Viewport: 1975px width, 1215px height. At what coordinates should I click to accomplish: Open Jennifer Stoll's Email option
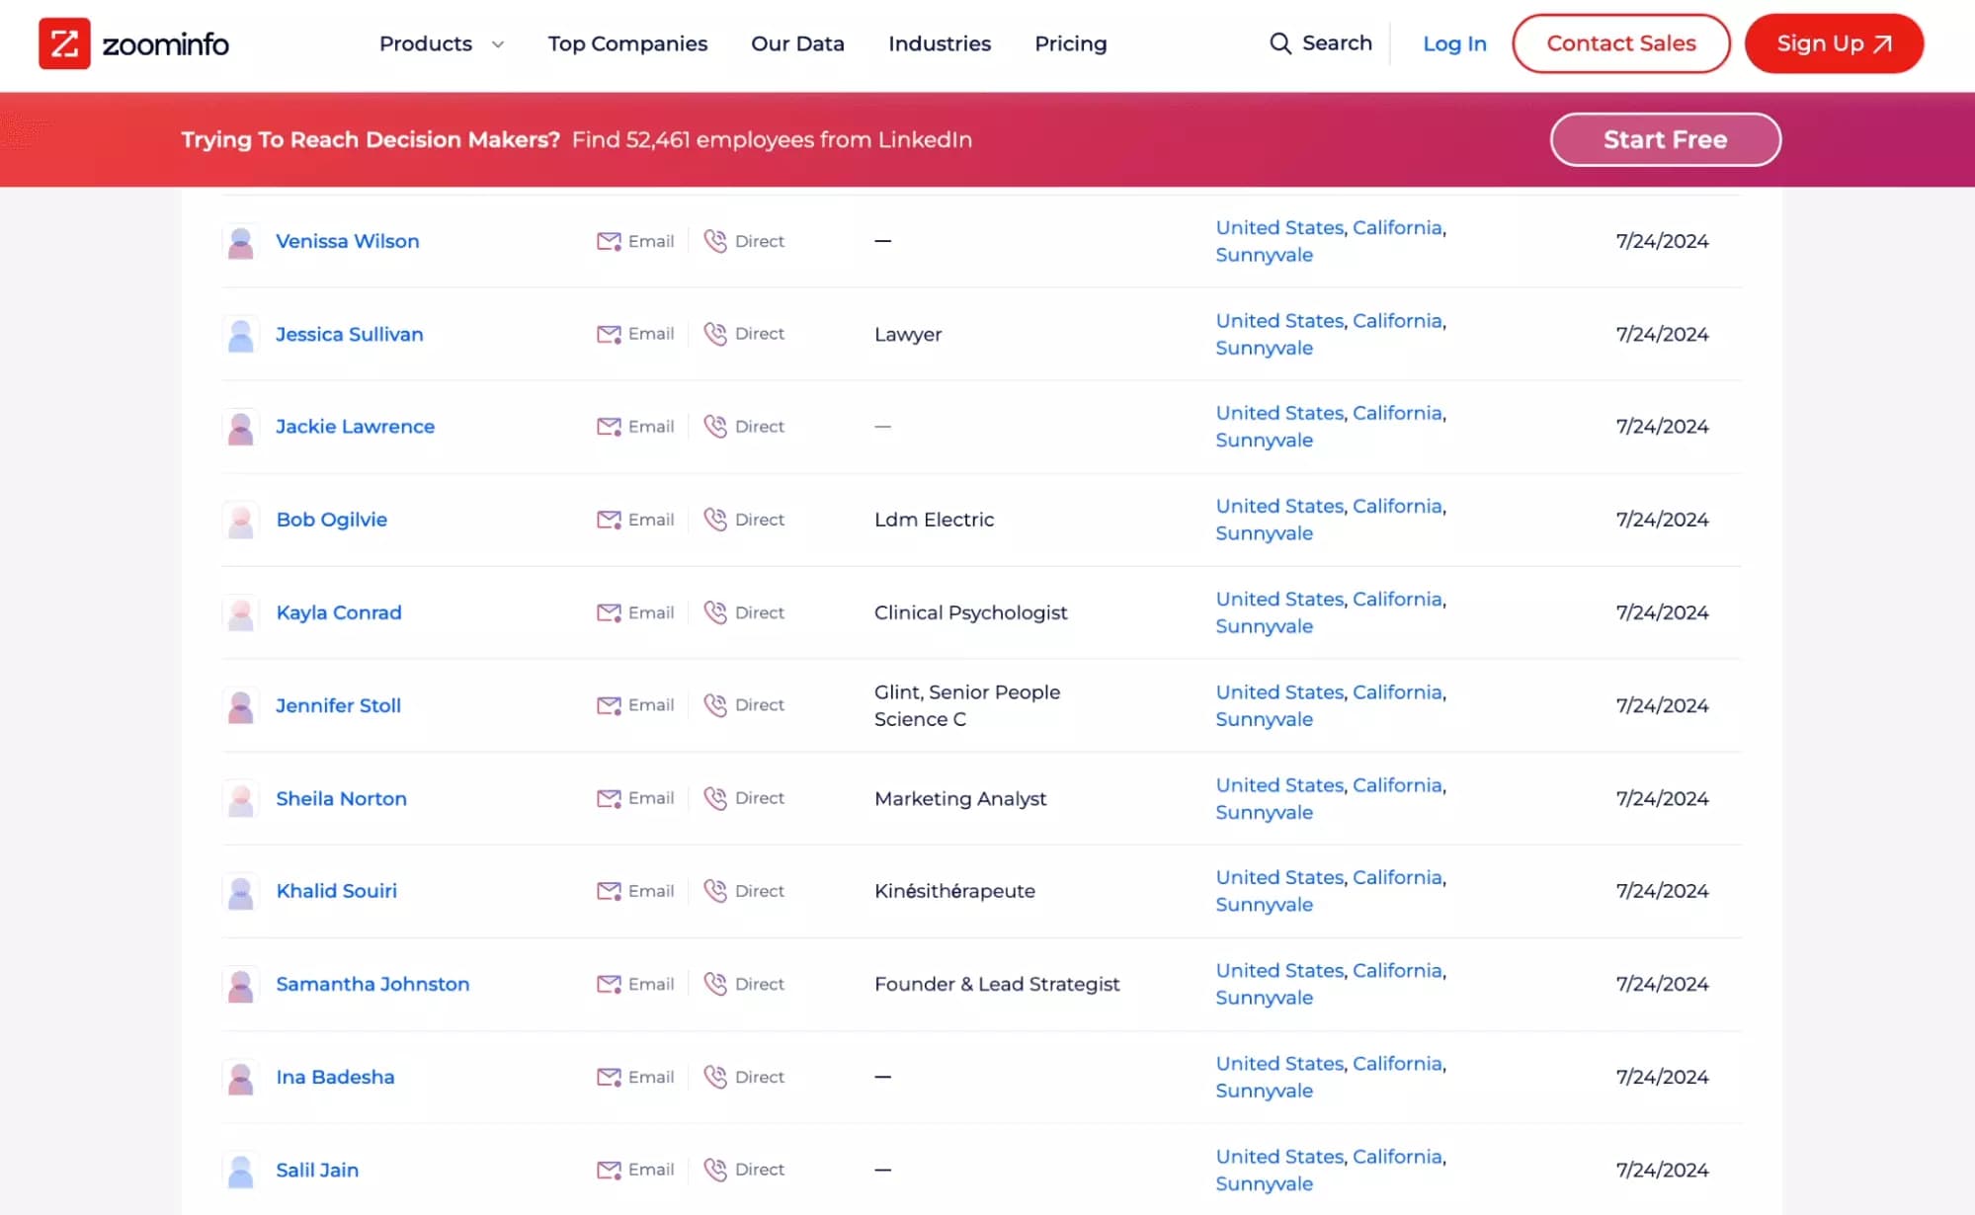(610, 705)
